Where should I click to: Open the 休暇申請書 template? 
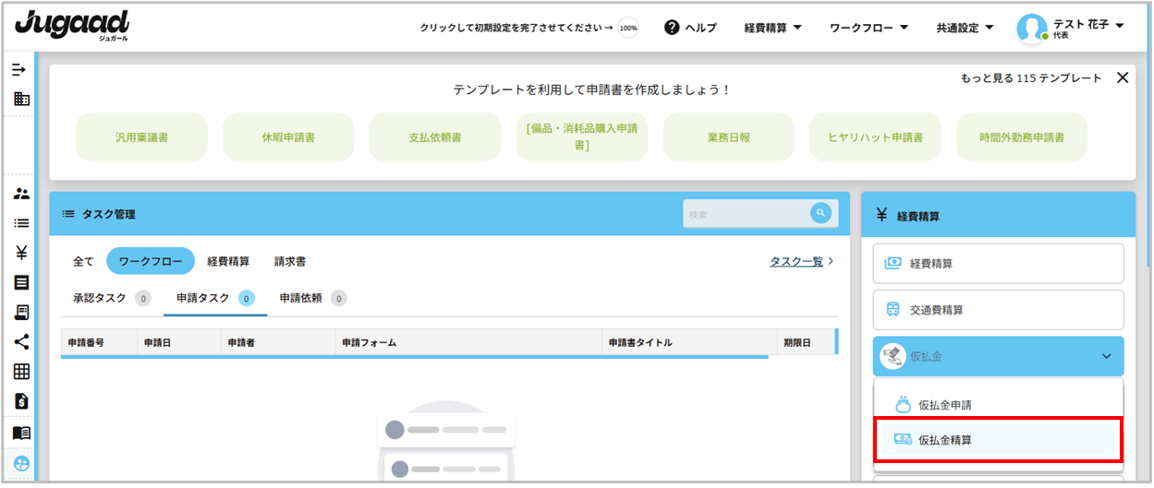pyautogui.click(x=288, y=137)
